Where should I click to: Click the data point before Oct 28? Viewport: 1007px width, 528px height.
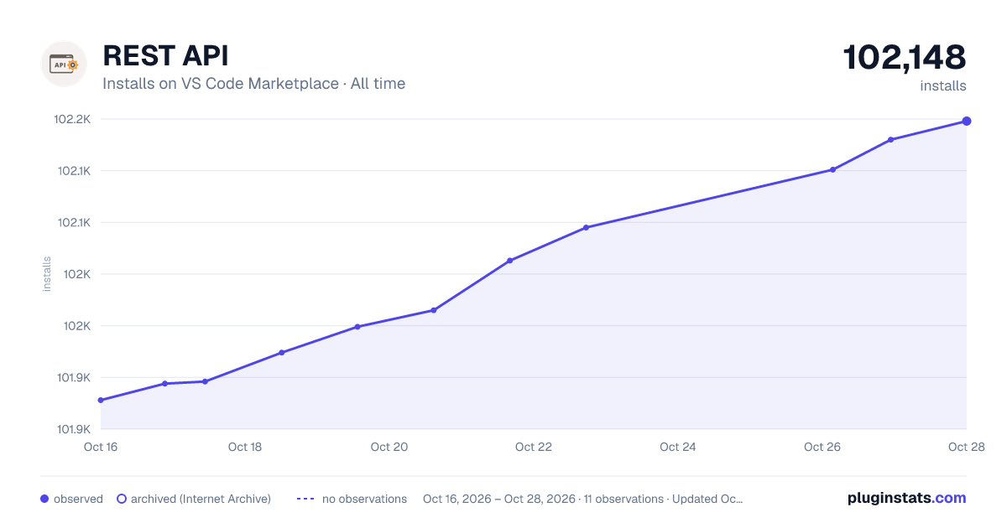pyautogui.click(x=890, y=139)
